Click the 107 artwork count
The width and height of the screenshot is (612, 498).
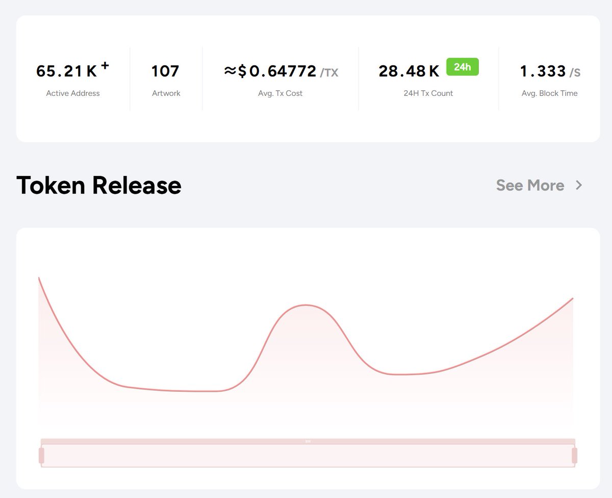coord(165,71)
